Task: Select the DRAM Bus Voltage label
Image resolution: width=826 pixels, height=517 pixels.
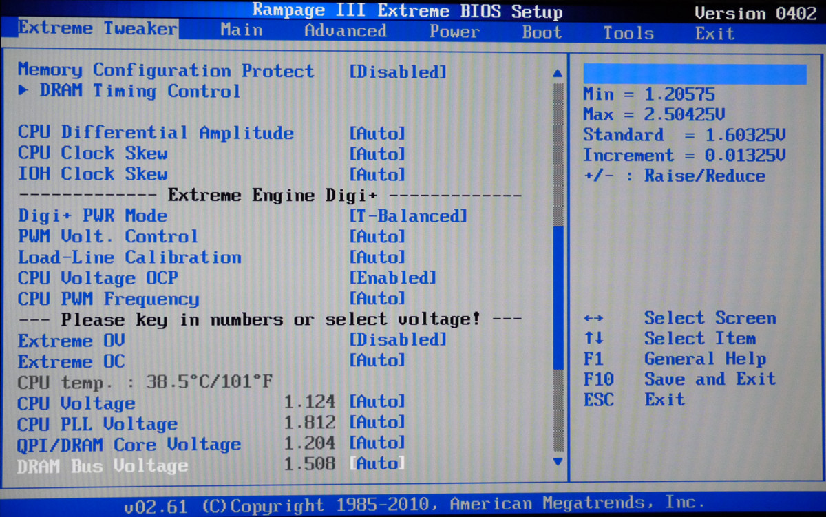Action: tap(103, 466)
